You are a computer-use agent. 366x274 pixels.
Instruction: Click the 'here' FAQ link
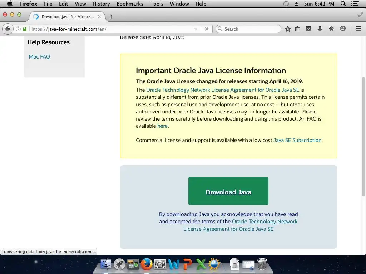[x=162, y=126]
